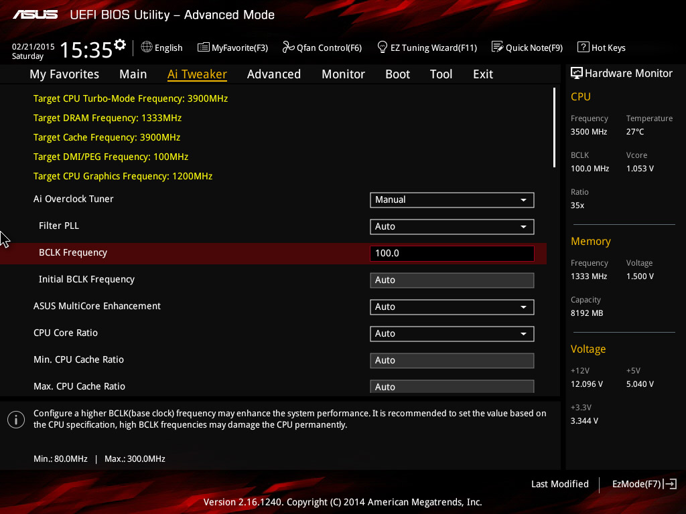This screenshot has width=686, height=514.
Task: Click the CPU temperature value 27°C
Action: click(635, 132)
